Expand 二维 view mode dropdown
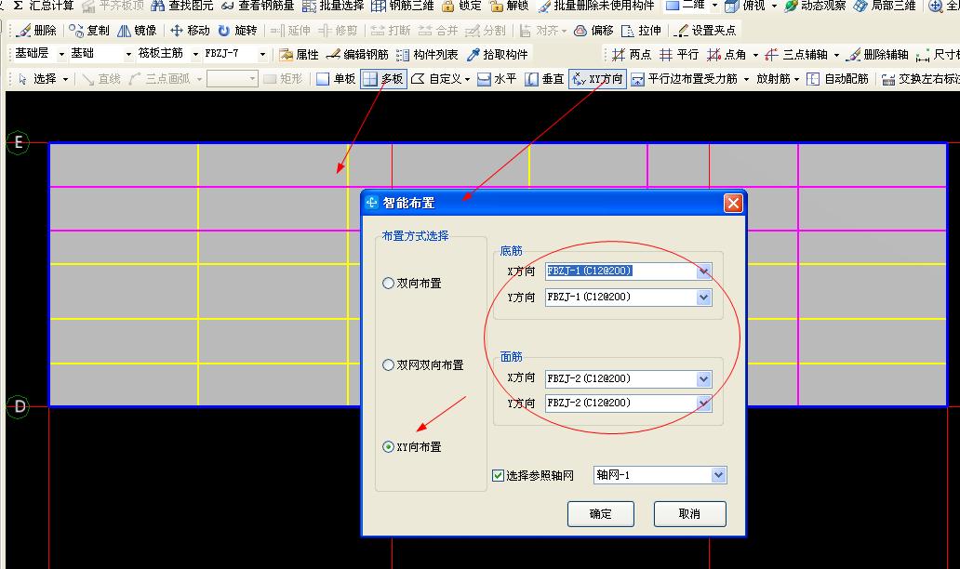This screenshot has height=569, width=960. pos(714,6)
